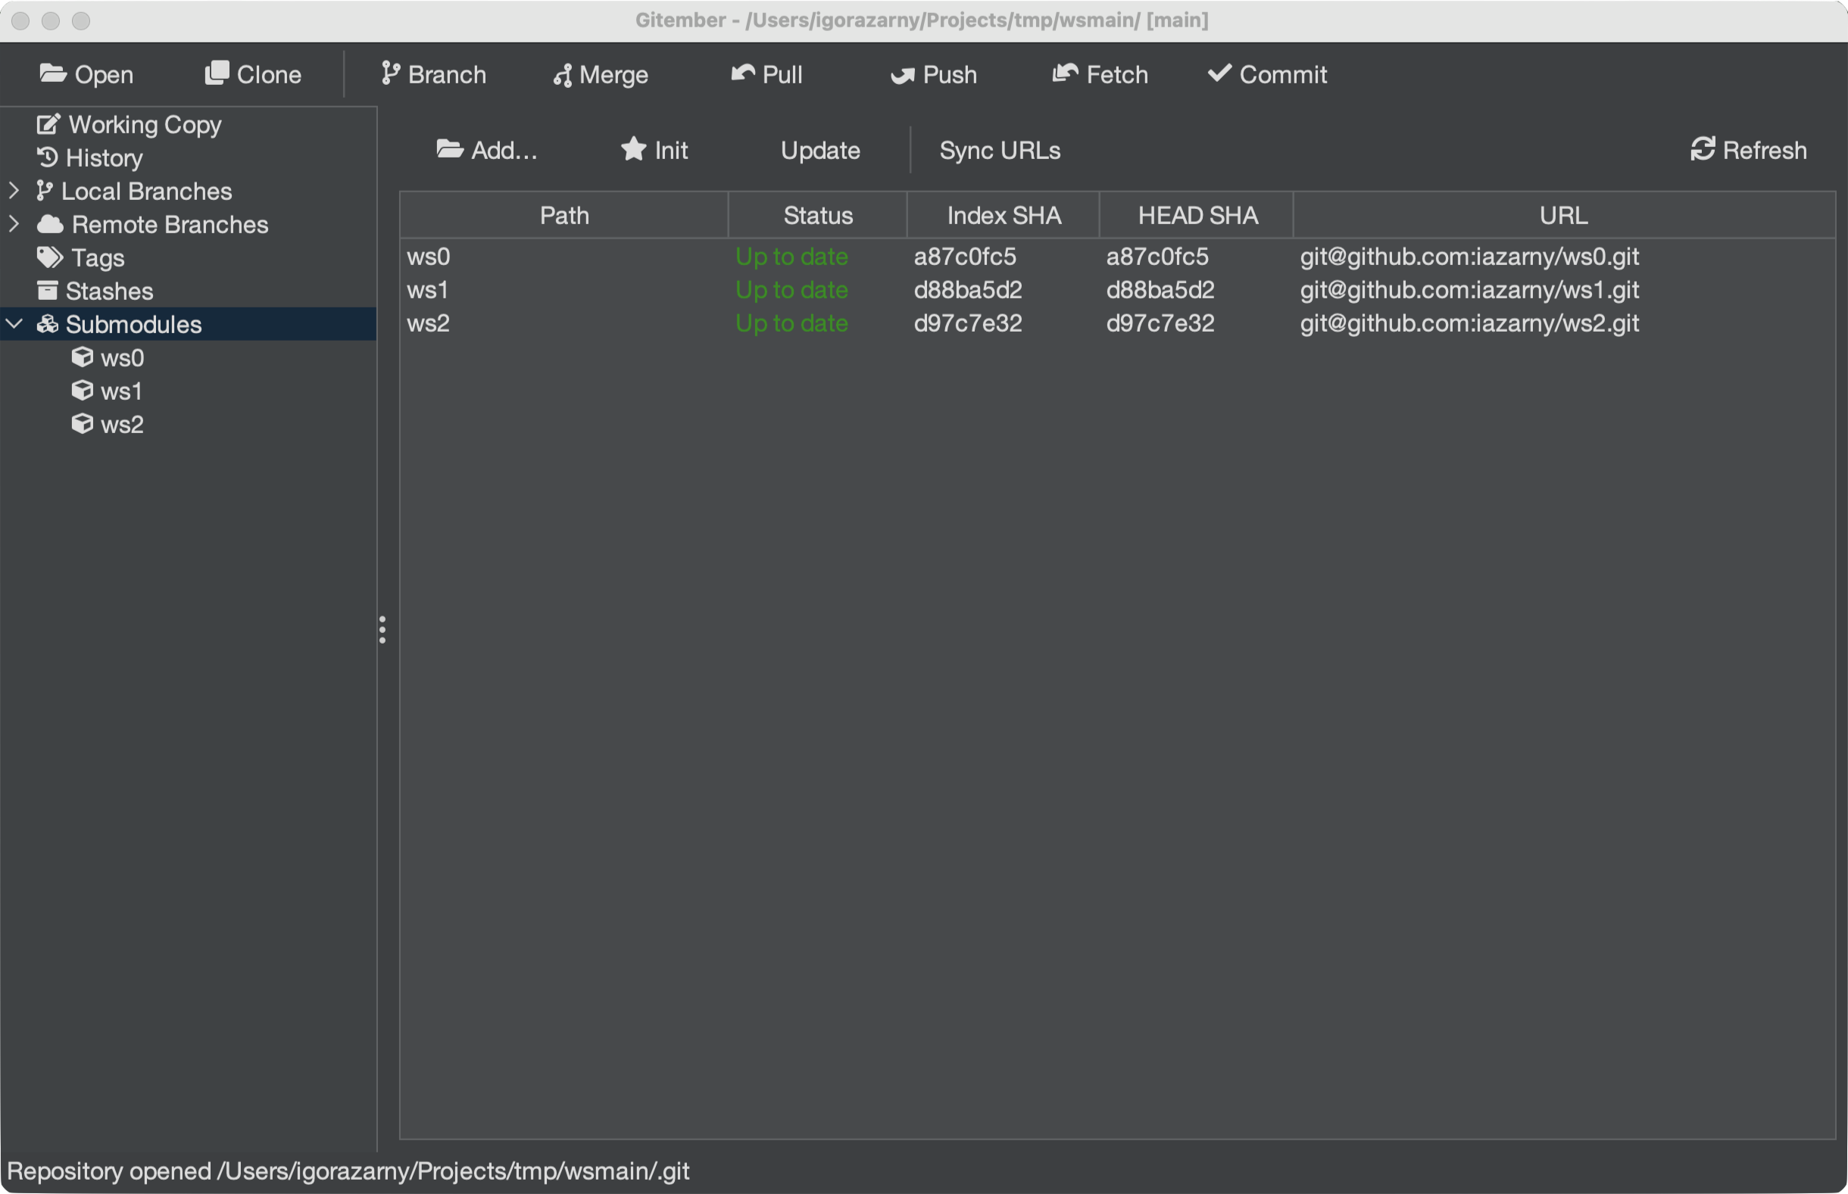Click the Repository opened status bar message

tap(348, 1171)
